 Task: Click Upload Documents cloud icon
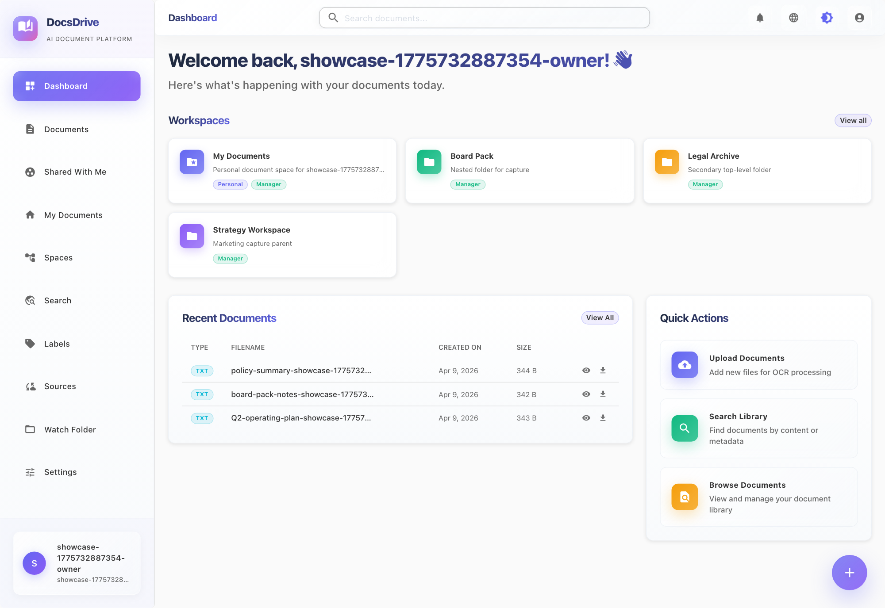click(685, 365)
